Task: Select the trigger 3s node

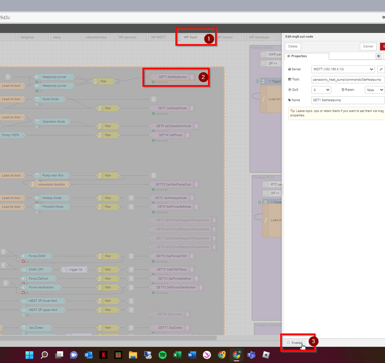Action: tap(74, 270)
